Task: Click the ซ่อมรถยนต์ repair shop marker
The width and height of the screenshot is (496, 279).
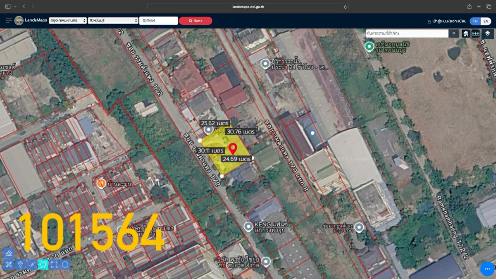Action: (x=359, y=227)
